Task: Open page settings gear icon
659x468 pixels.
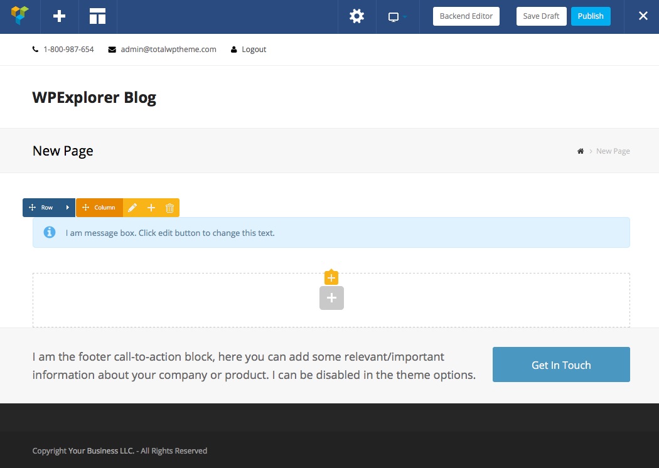Action: pos(356,16)
